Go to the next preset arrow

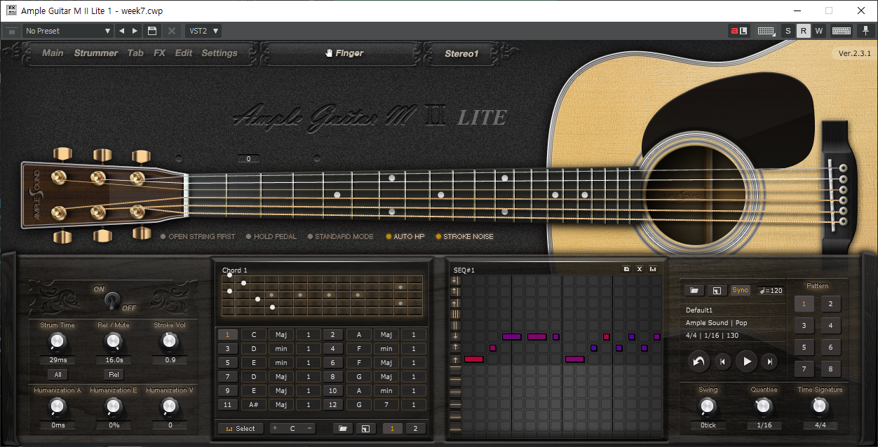pyautogui.click(x=135, y=31)
